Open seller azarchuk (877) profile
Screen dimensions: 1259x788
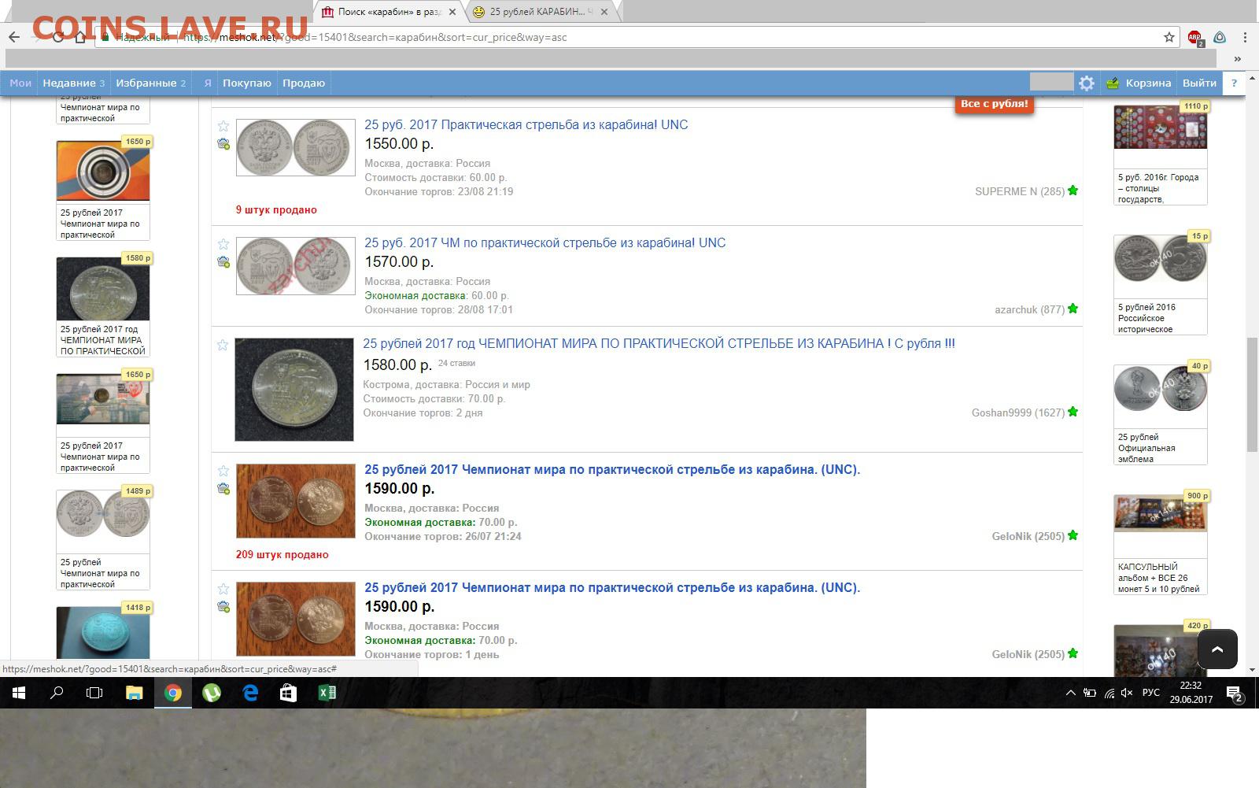coord(1029,309)
